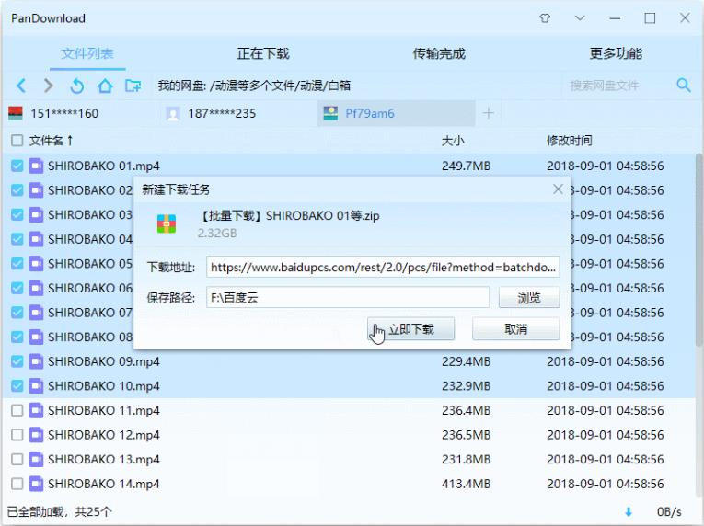
Task: Click 立即下载 to start download
Action: (x=410, y=329)
